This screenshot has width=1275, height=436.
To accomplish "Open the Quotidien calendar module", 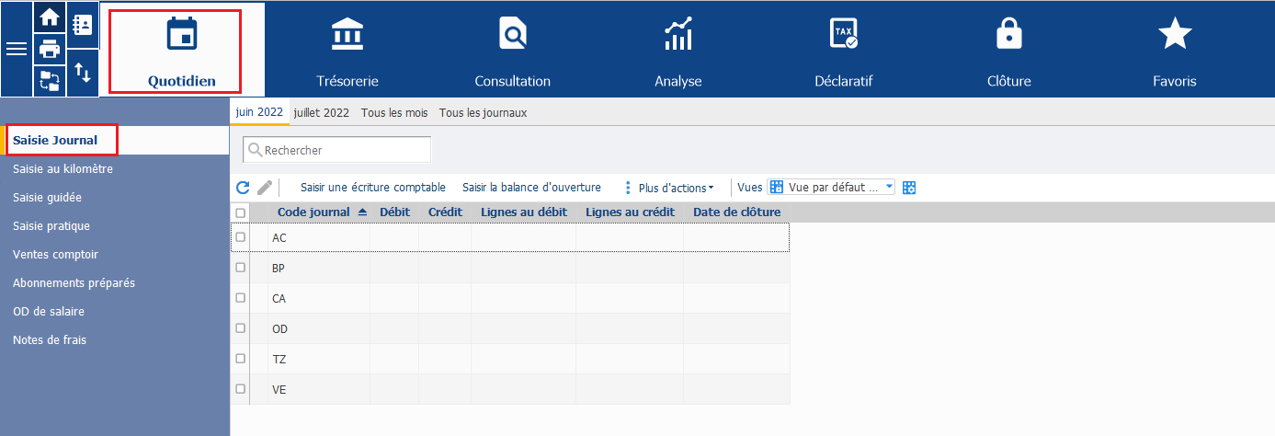I will 182,50.
